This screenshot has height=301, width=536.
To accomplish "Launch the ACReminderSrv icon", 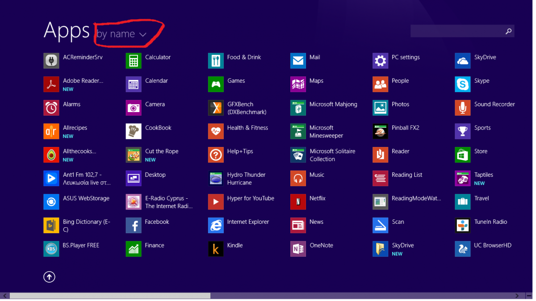I will click(x=51, y=61).
